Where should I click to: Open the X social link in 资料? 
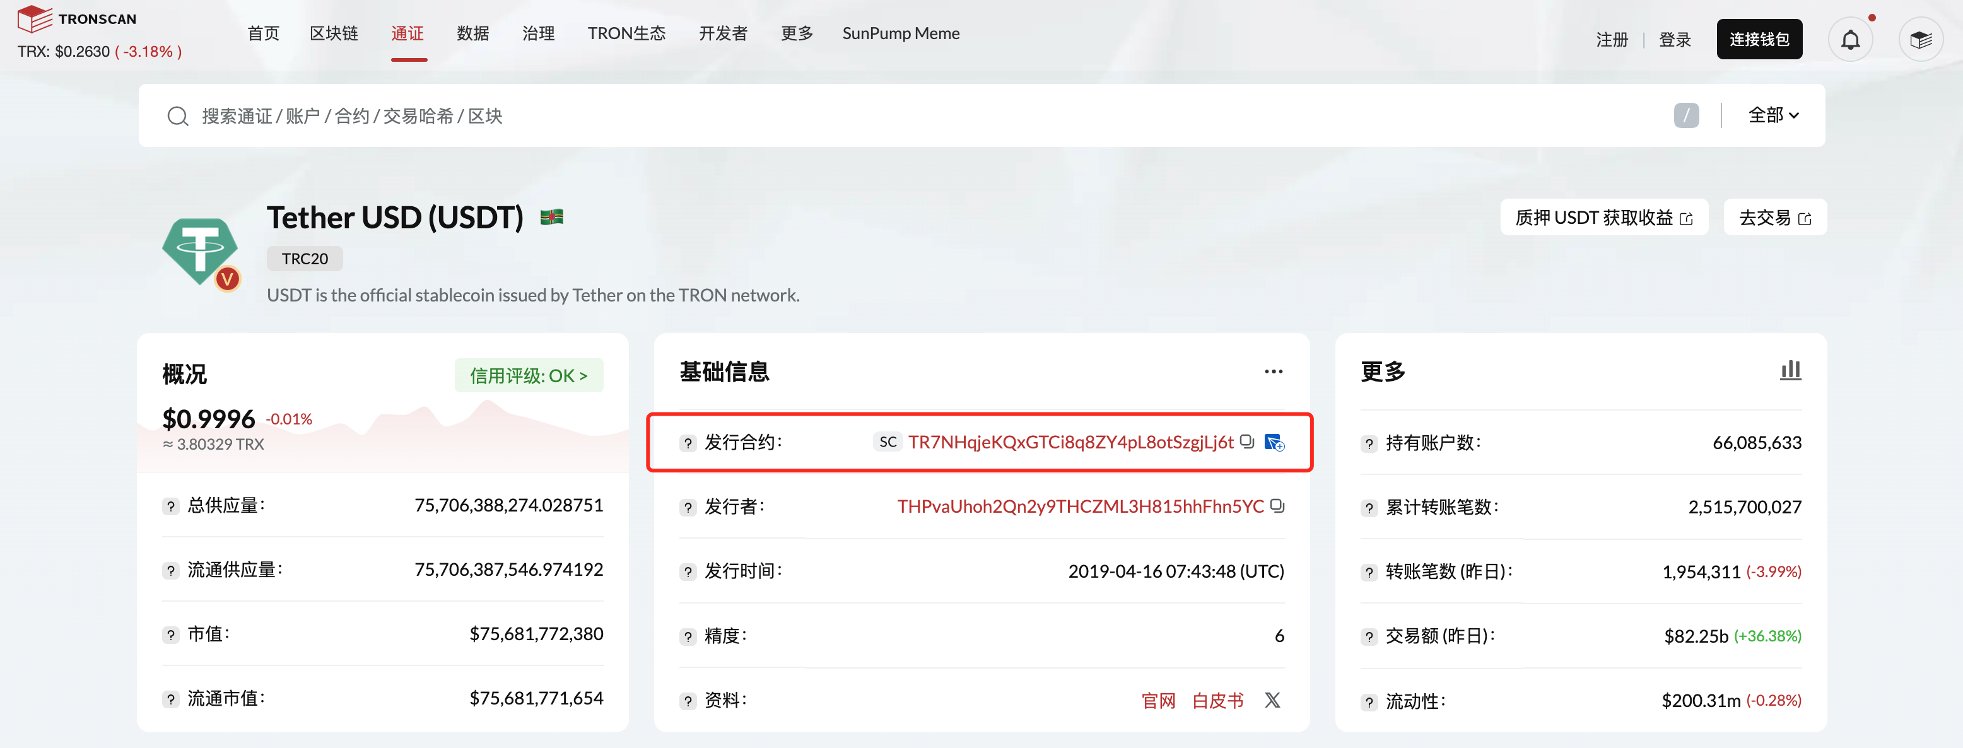click(1272, 700)
